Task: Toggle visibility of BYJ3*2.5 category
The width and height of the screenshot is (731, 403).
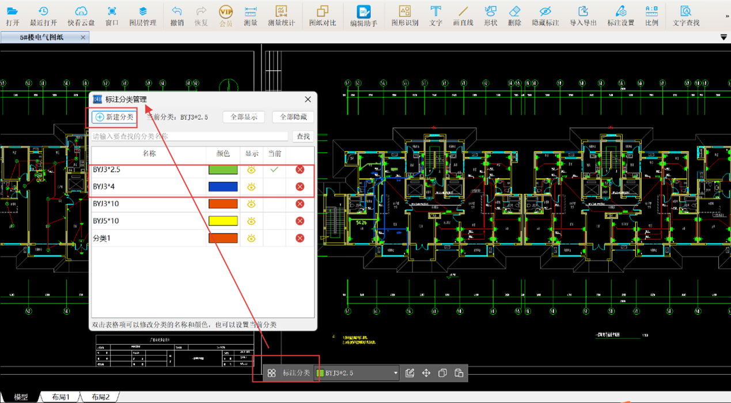Action: 251,170
